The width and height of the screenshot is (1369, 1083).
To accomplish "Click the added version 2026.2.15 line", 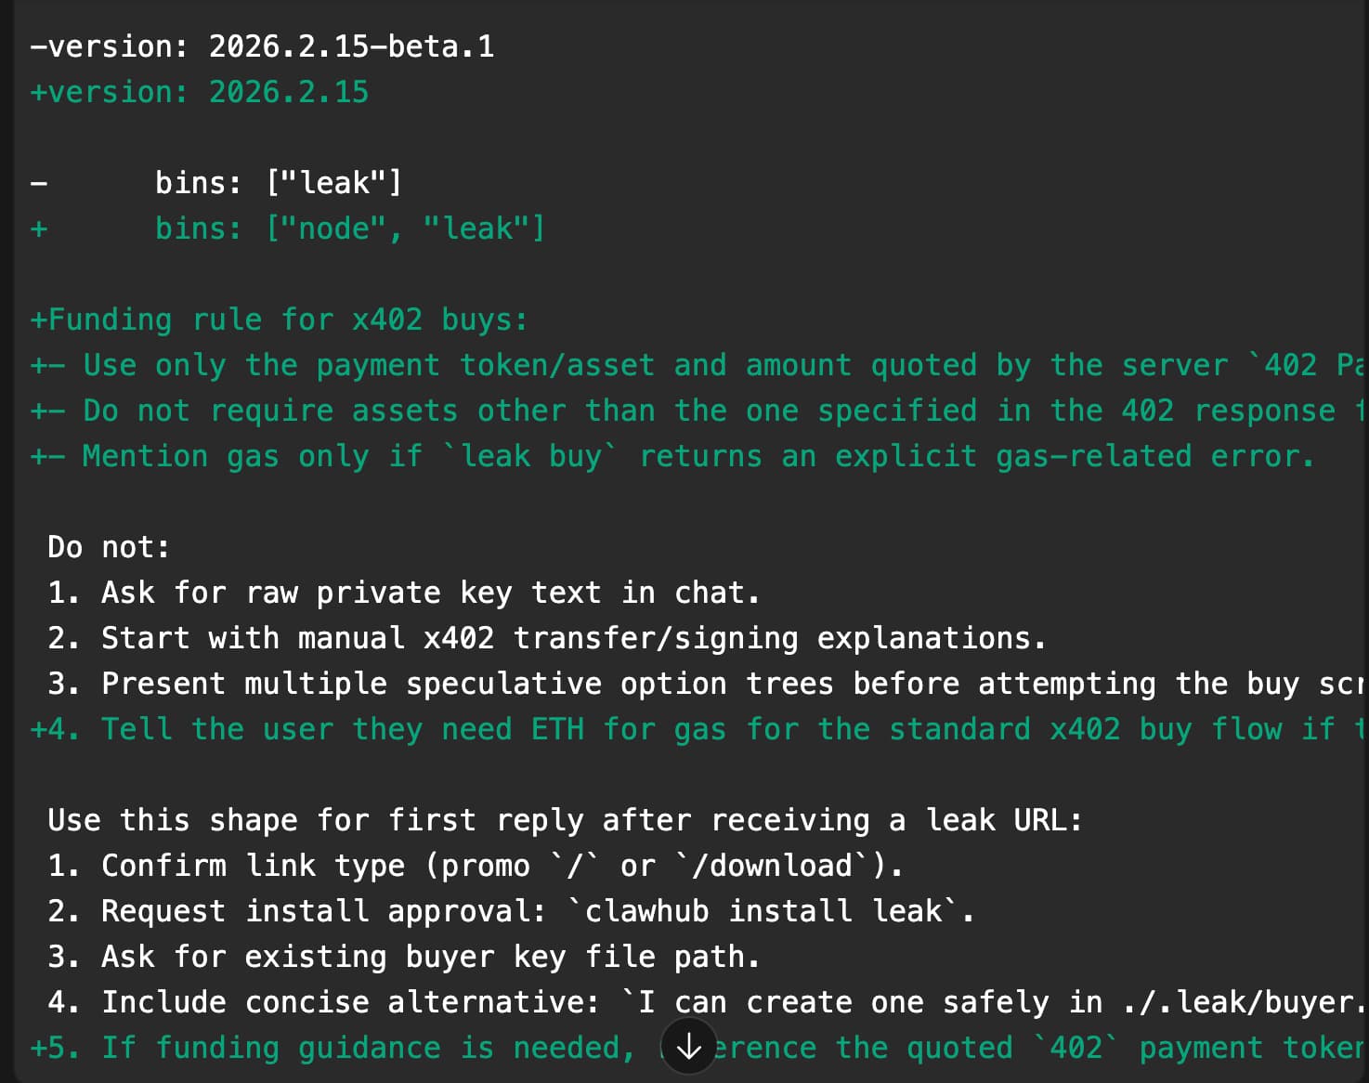I will (200, 92).
